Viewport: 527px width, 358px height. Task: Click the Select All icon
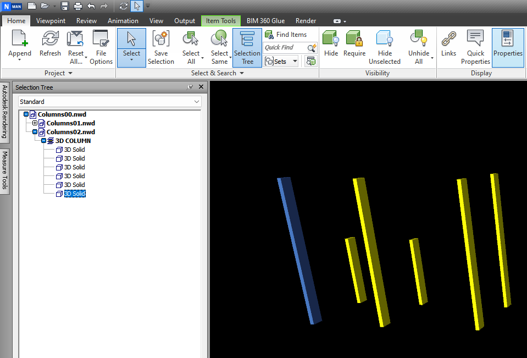pyautogui.click(x=191, y=38)
